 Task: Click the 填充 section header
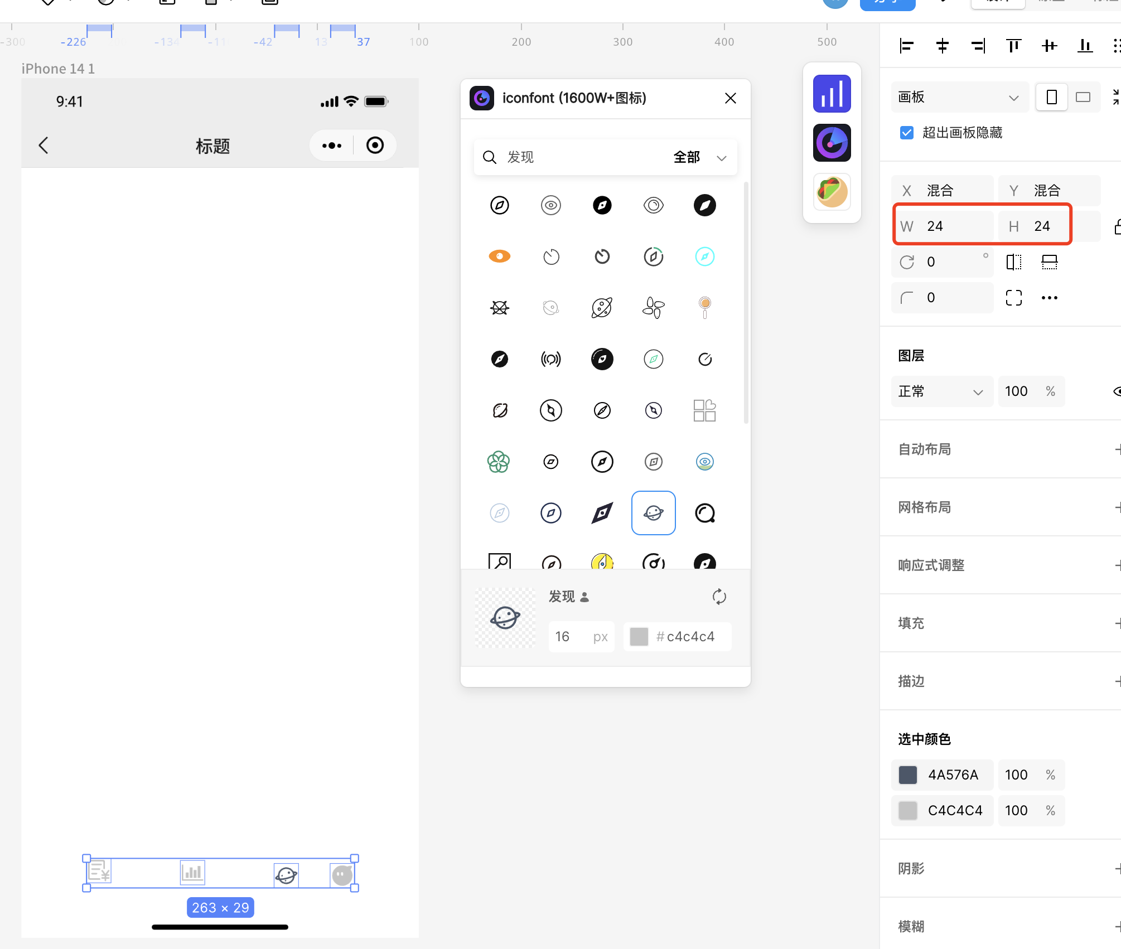tap(911, 623)
